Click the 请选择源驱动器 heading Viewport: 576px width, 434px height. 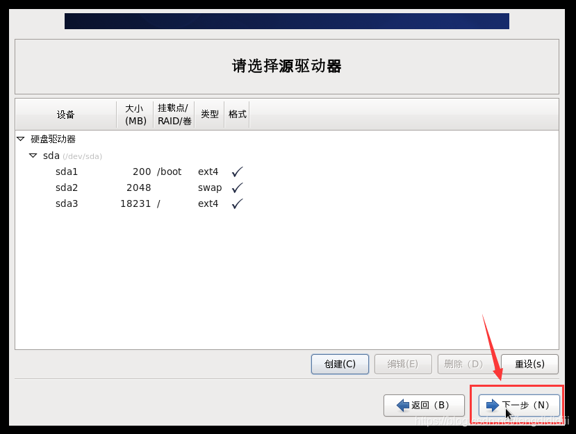pyautogui.click(x=286, y=66)
